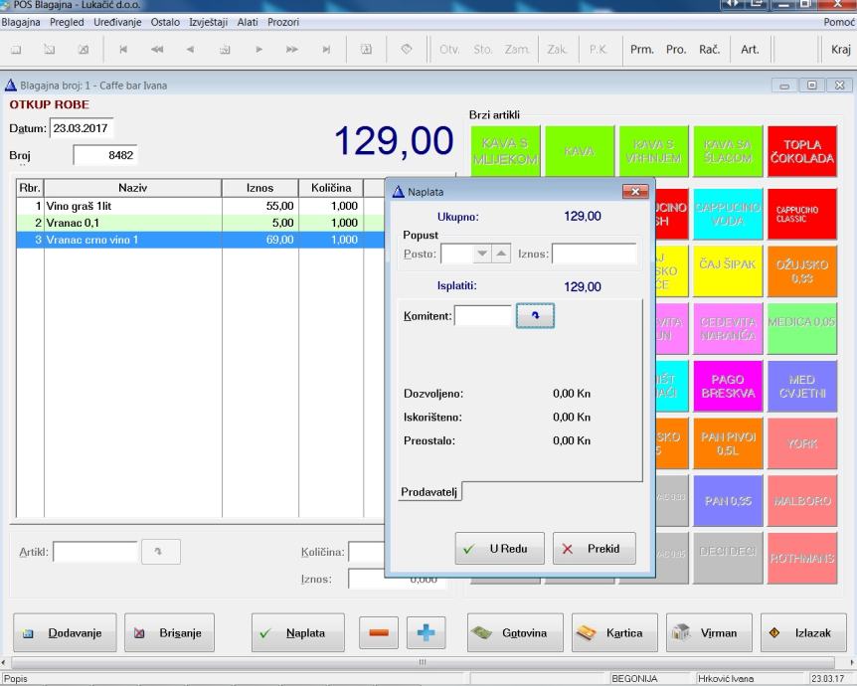Image resolution: width=857 pixels, height=686 pixels.
Task: Click the Datum field showing 23.03.2017
Action: pos(82,128)
